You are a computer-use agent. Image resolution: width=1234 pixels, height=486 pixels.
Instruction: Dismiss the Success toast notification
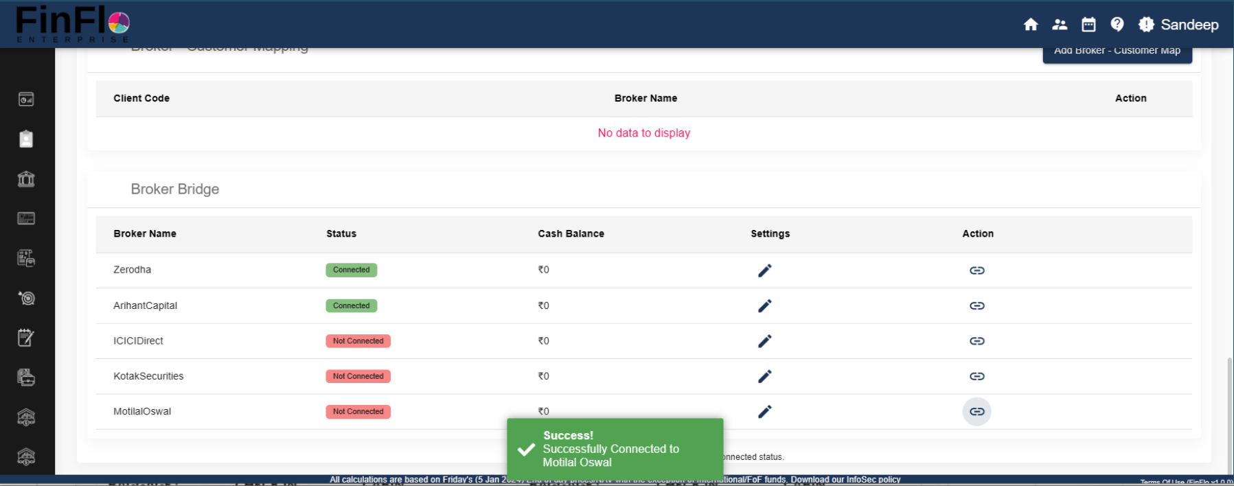pyautogui.click(x=615, y=449)
